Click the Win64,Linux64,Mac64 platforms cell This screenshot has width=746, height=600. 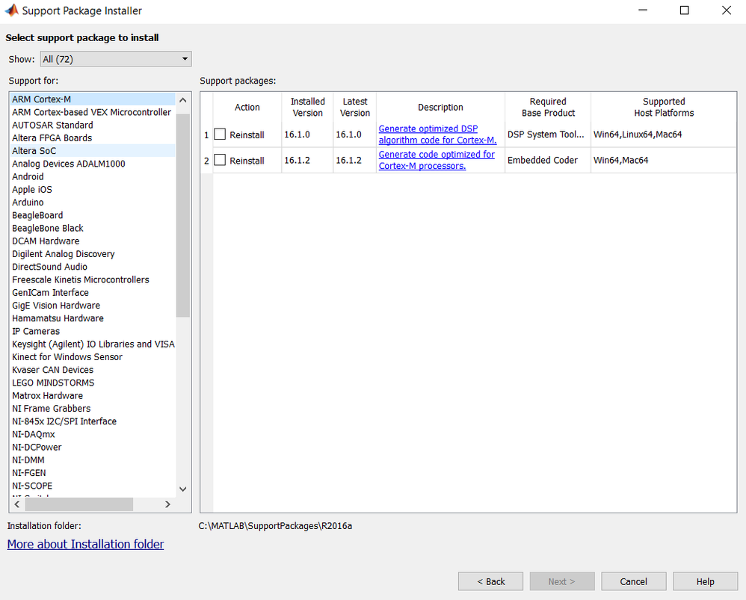pos(664,134)
